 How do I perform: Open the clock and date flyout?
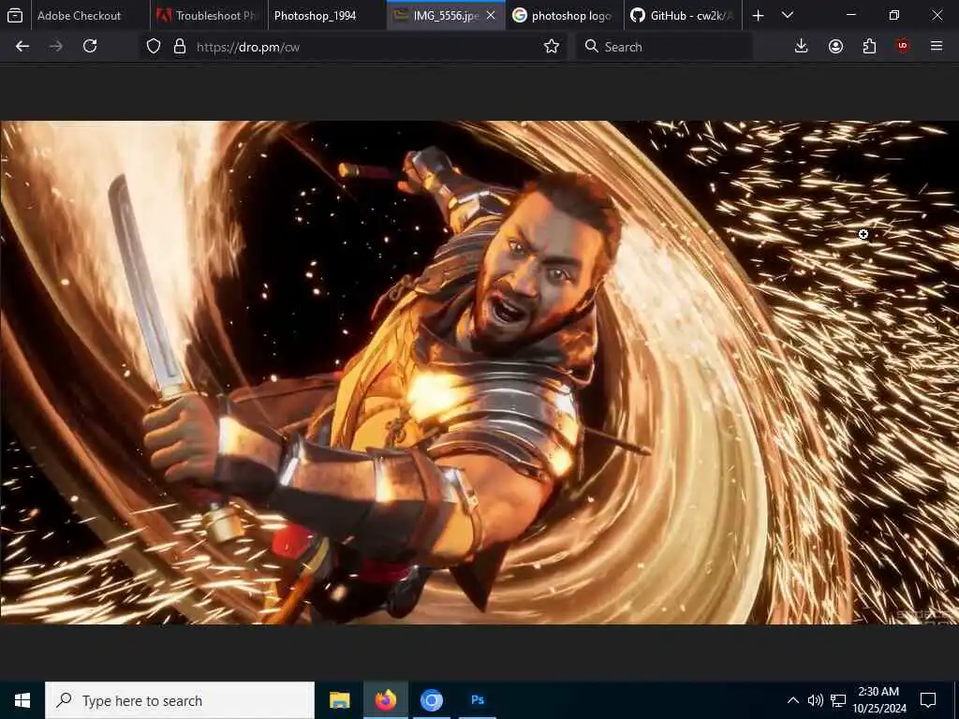pyautogui.click(x=878, y=700)
